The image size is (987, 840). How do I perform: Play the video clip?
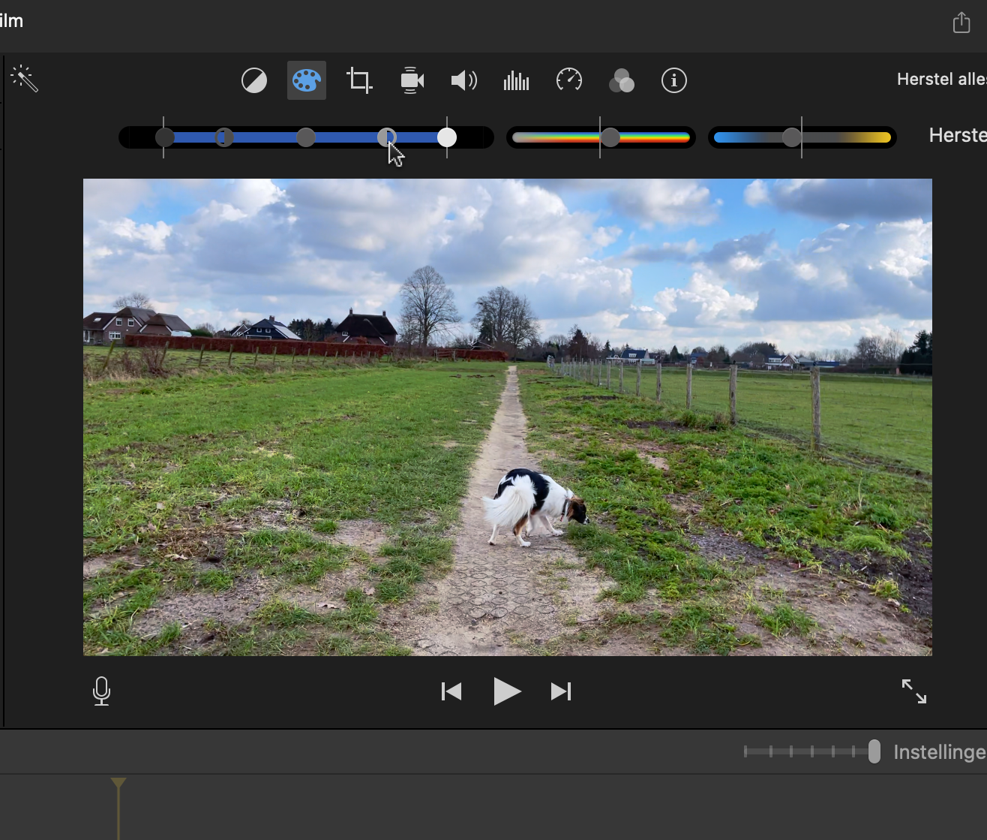(506, 691)
